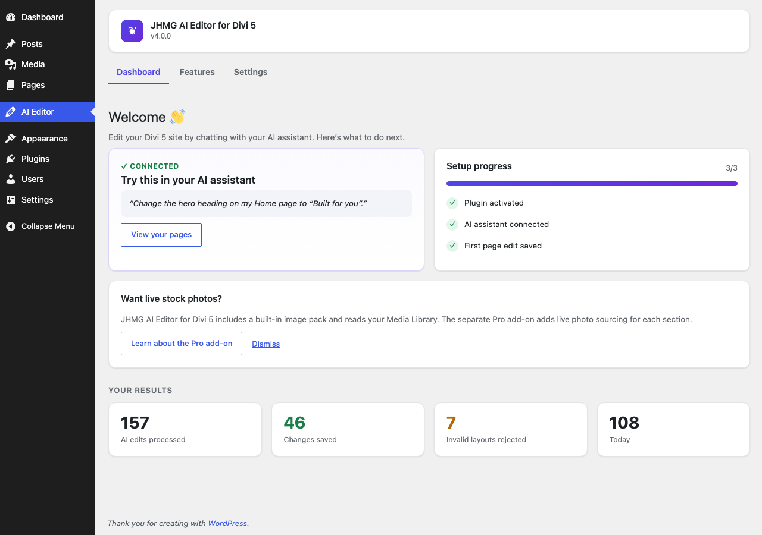Click the Today stat card

point(673,430)
